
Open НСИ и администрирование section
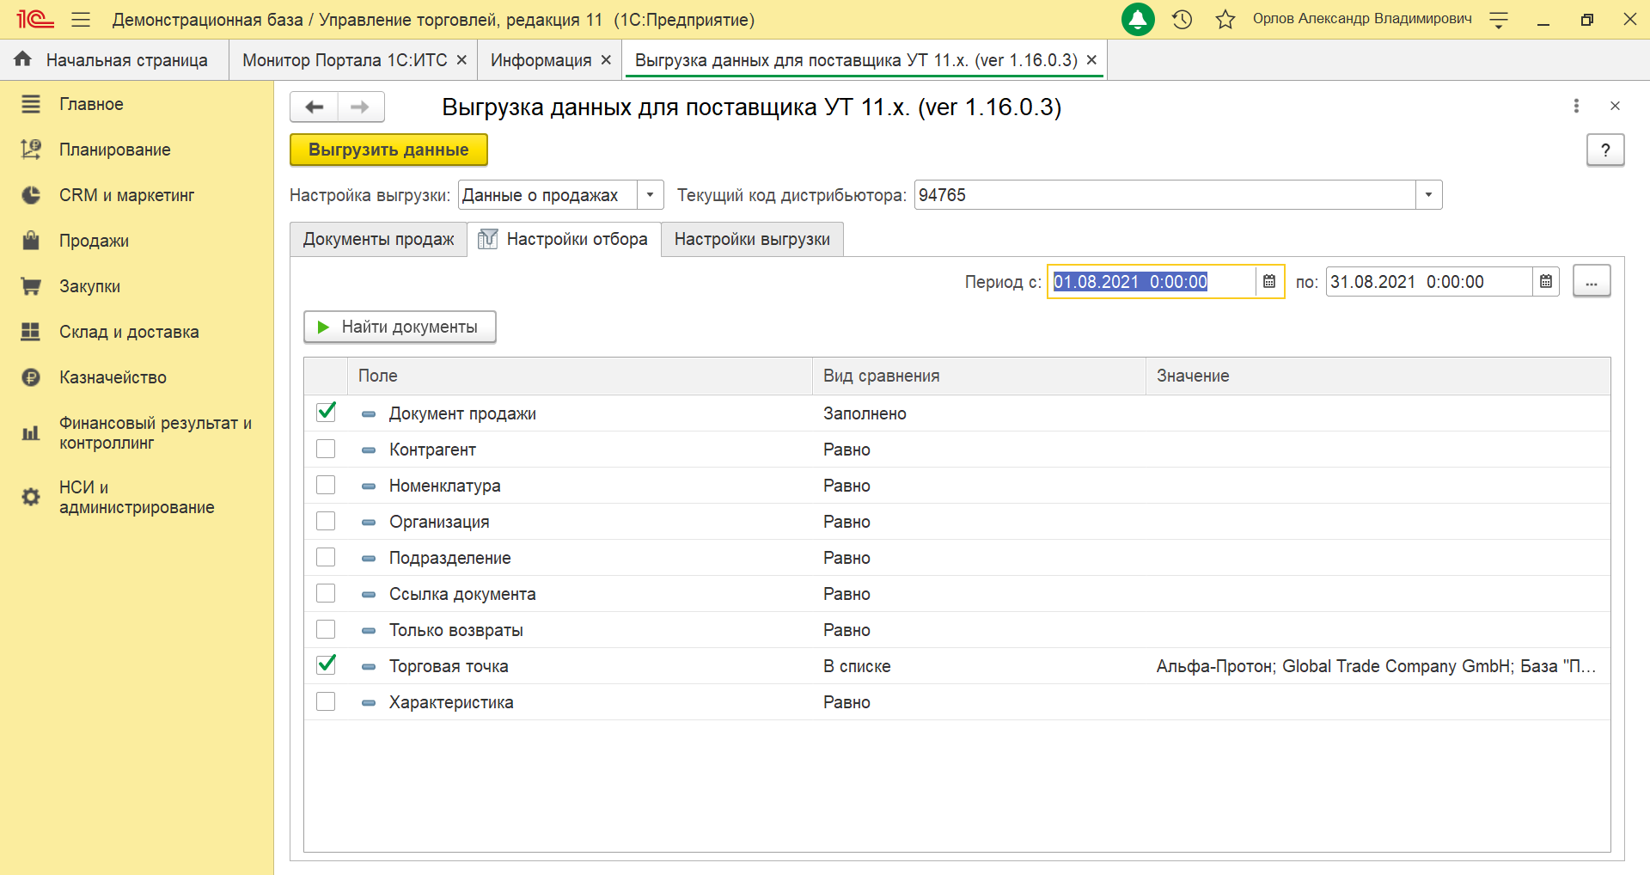[x=137, y=498]
